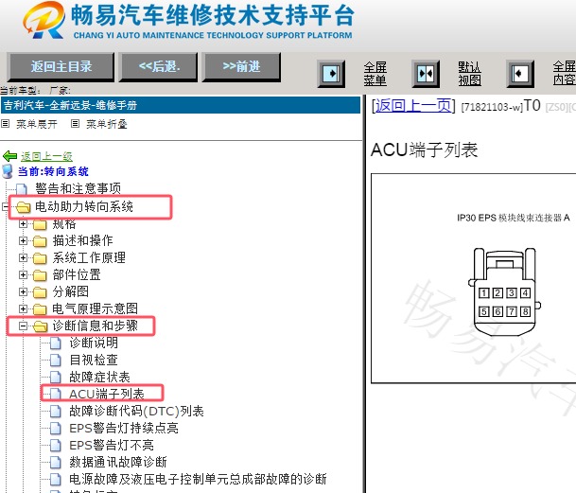This screenshot has width=576, height=493.
Task: Select the 描述和操作 tree label
Action: (82, 240)
